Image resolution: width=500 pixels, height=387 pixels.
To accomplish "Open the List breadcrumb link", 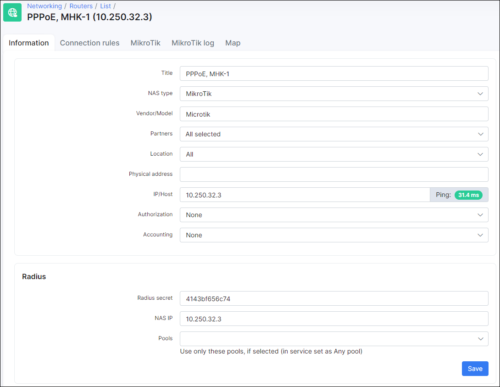I will coord(105,6).
